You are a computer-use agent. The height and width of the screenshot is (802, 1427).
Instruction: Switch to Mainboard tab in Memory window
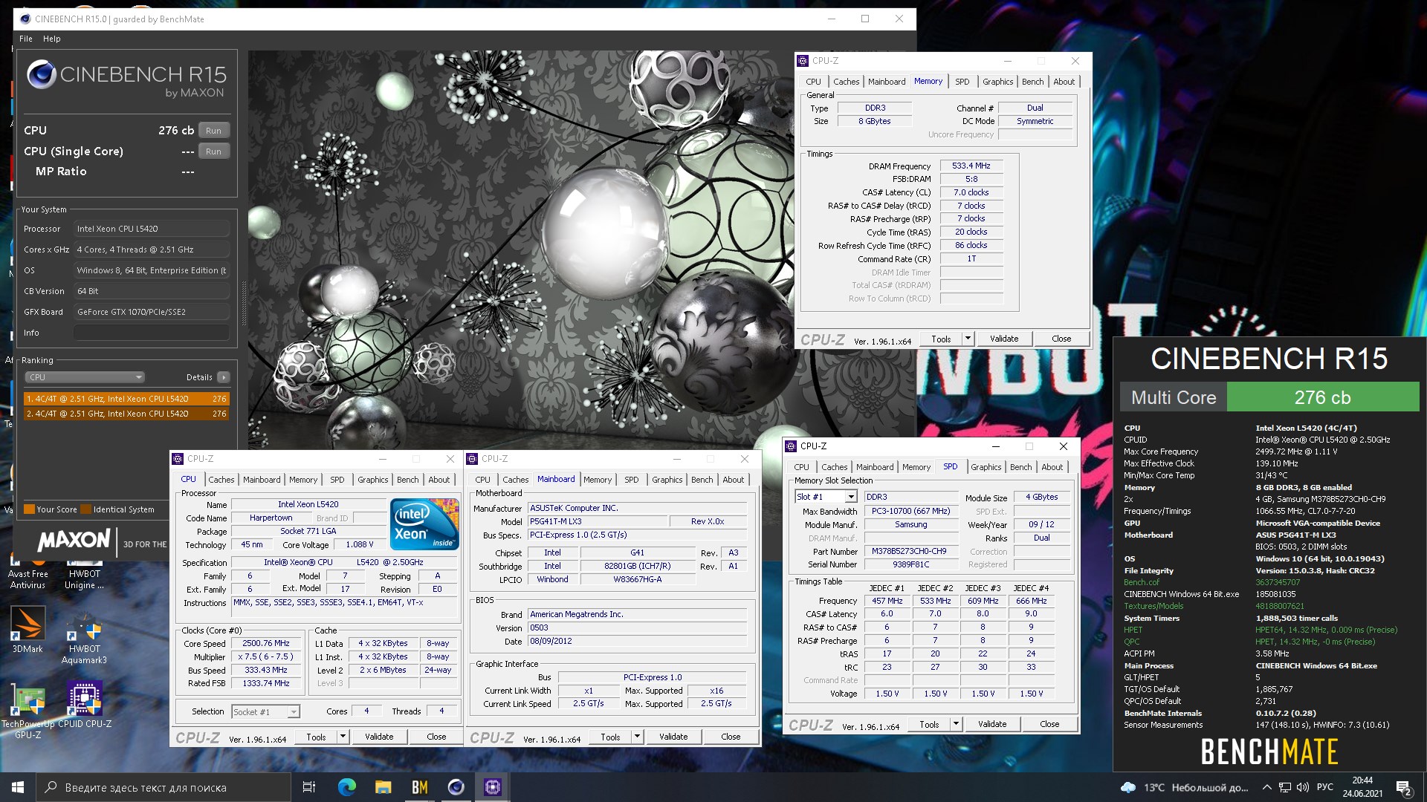[887, 82]
